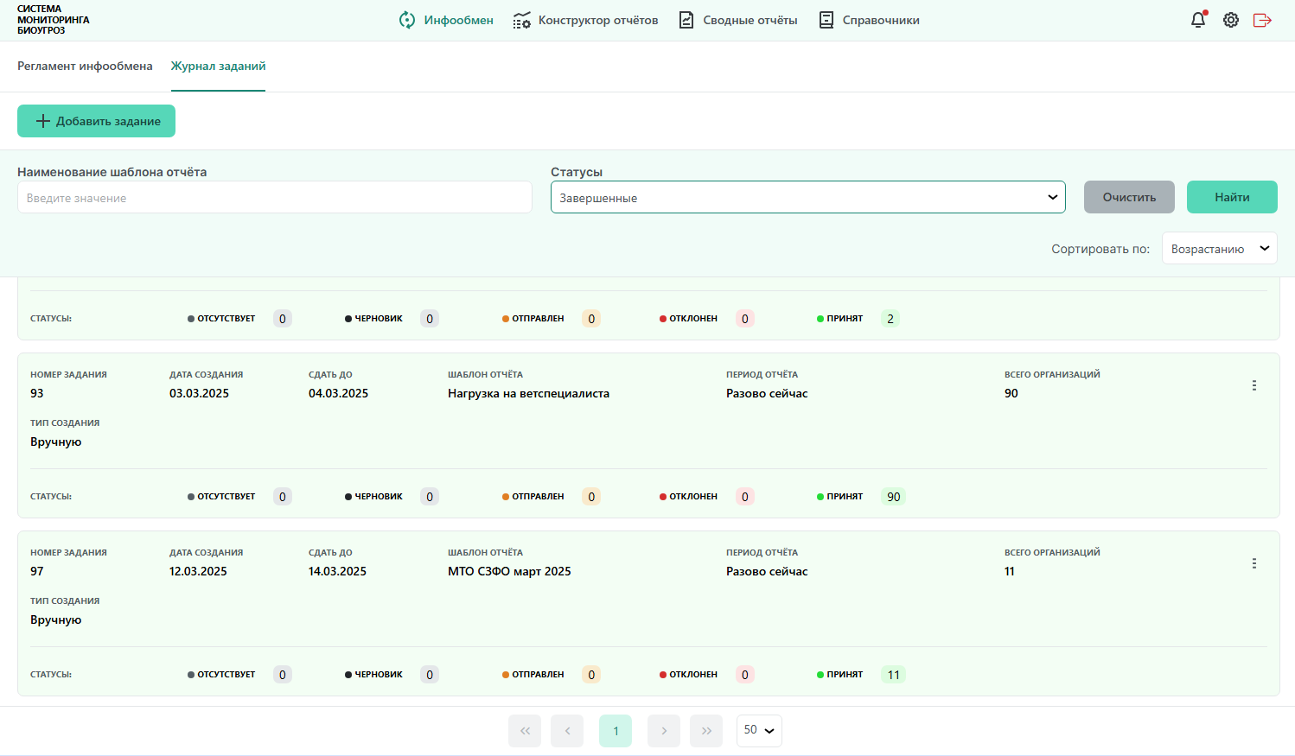This screenshot has height=756, width=1295.
Task: Click due date 04.03.2025
Action: coord(338,394)
